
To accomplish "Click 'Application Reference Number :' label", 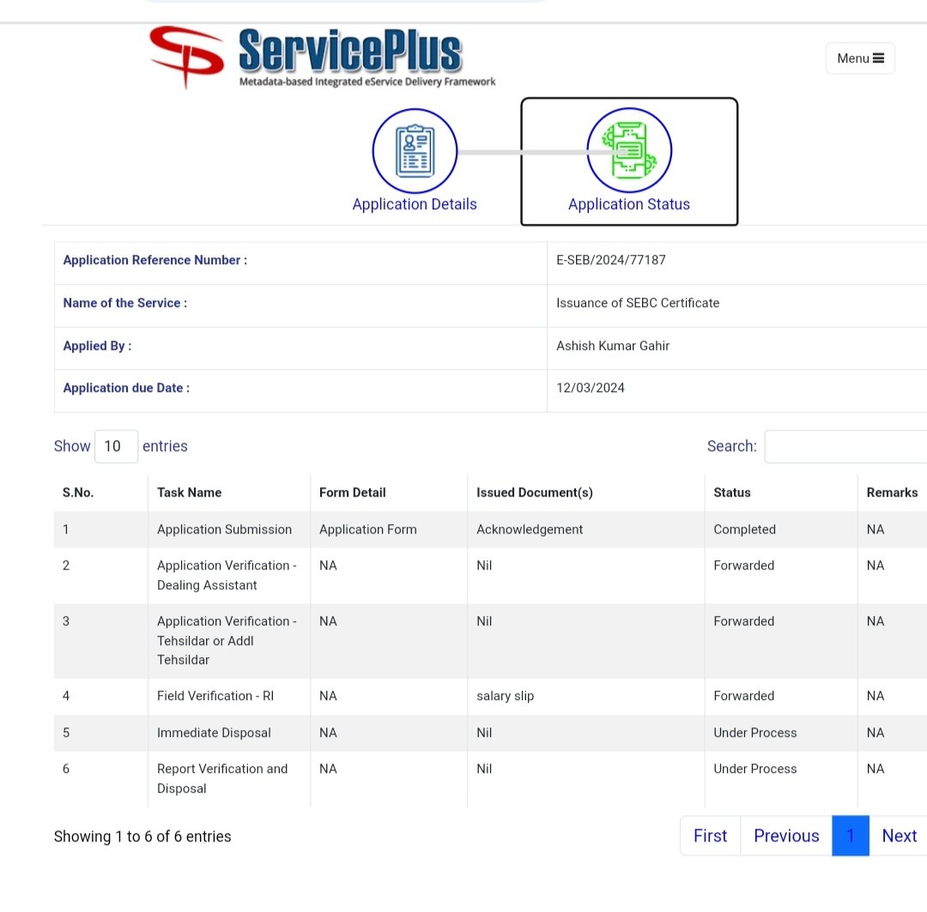I will pyautogui.click(x=154, y=260).
